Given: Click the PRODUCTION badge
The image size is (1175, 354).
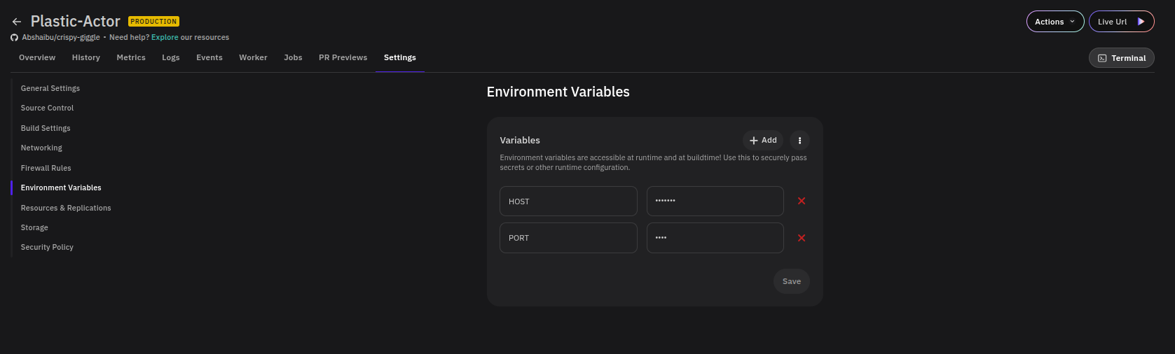Looking at the screenshot, I should click(153, 22).
